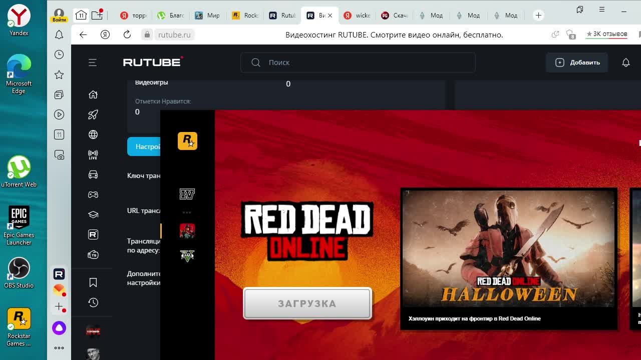Open the Rutube pinned app in the Yandex side panel
Image resolution: width=641 pixels, height=360 pixels.
[x=59, y=274]
